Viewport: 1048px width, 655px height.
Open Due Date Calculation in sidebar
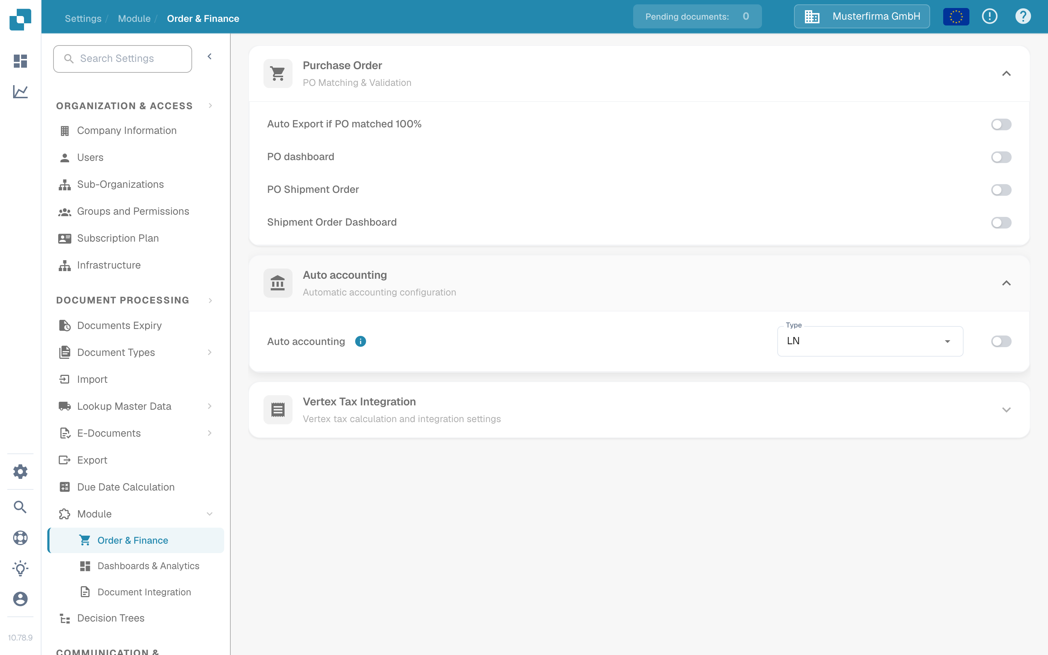136,487
